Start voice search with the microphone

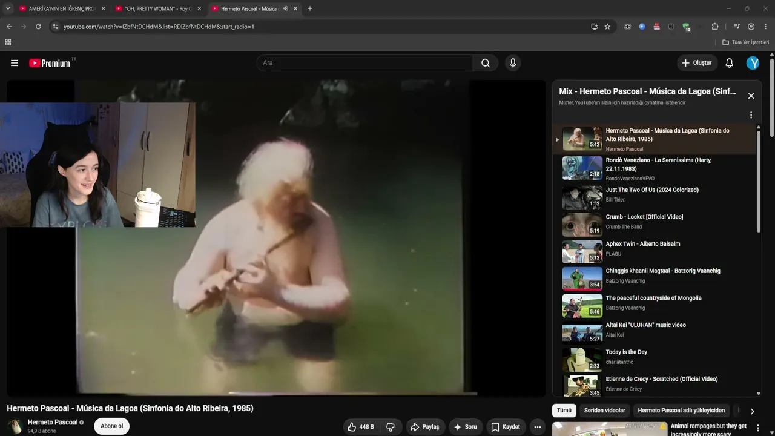point(513,63)
